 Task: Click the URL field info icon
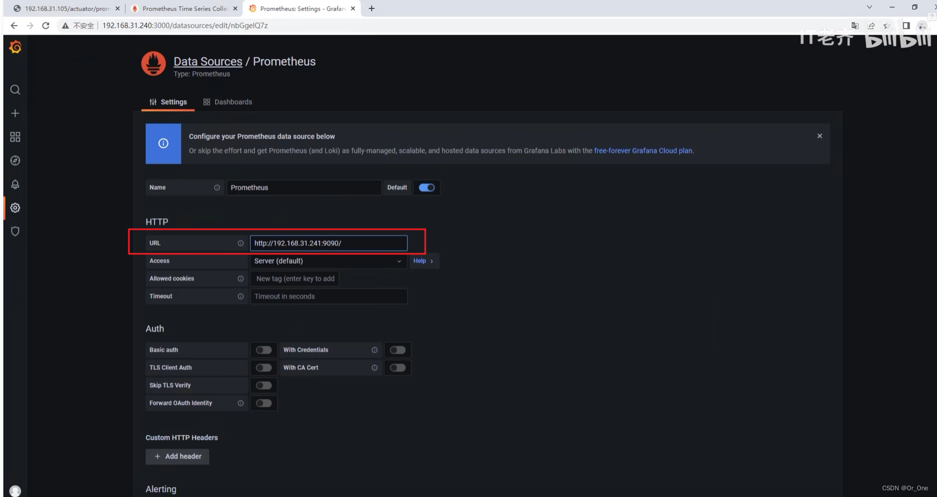(x=241, y=243)
